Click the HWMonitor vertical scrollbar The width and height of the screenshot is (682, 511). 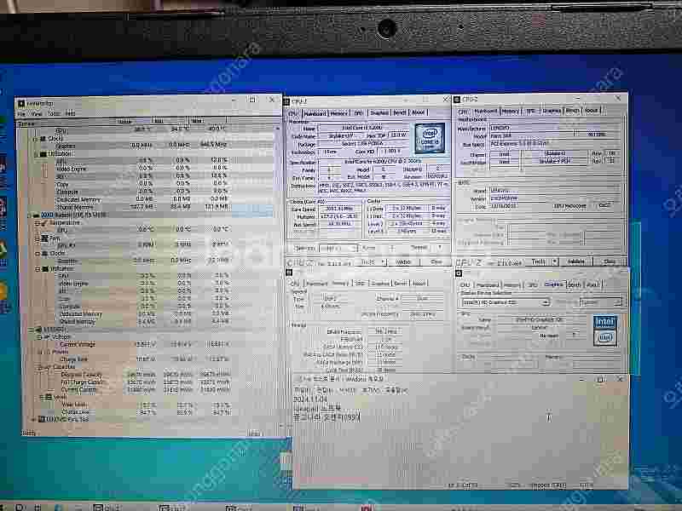(x=279, y=278)
